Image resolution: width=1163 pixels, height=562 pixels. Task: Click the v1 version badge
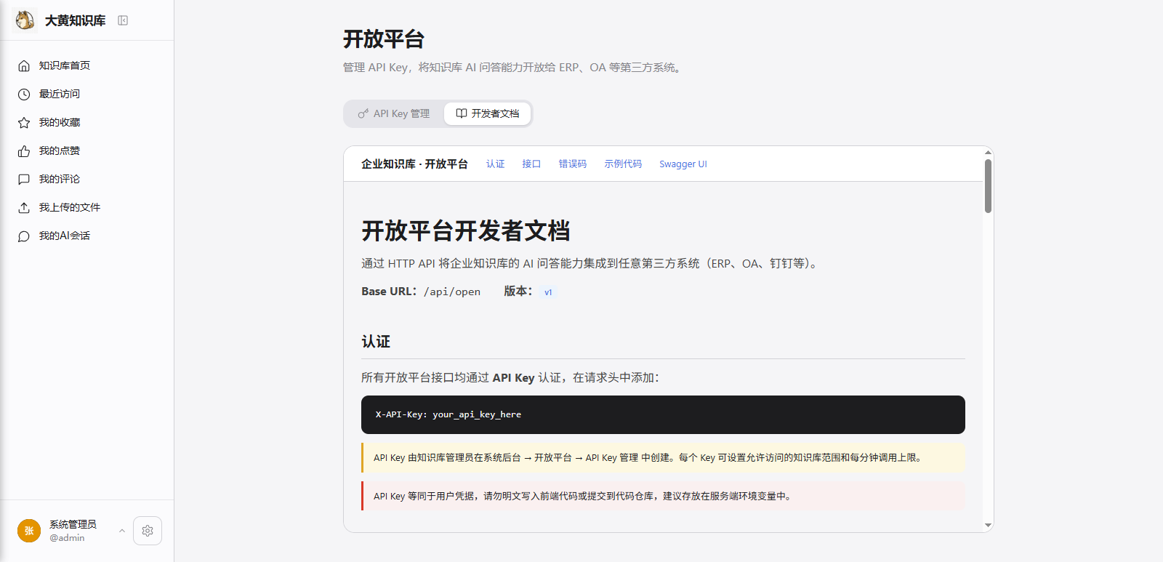pyautogui.click(x=548, y=292)
